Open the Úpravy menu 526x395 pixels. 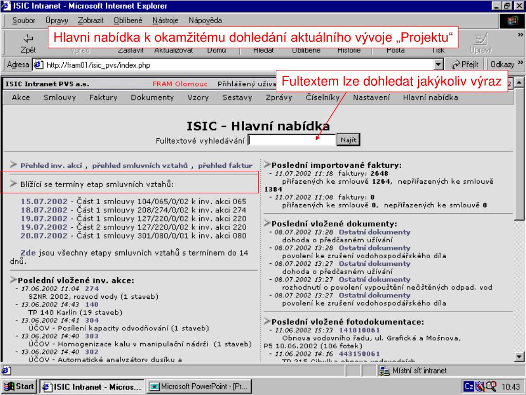(57, 21)
